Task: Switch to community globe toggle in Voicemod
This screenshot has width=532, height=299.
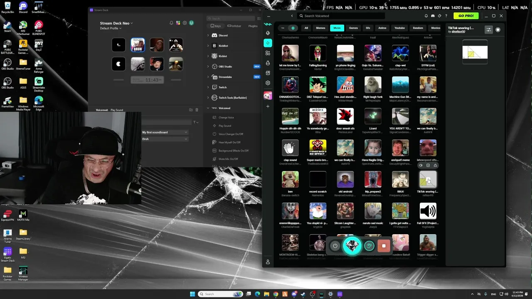Action: coord(293,28)
